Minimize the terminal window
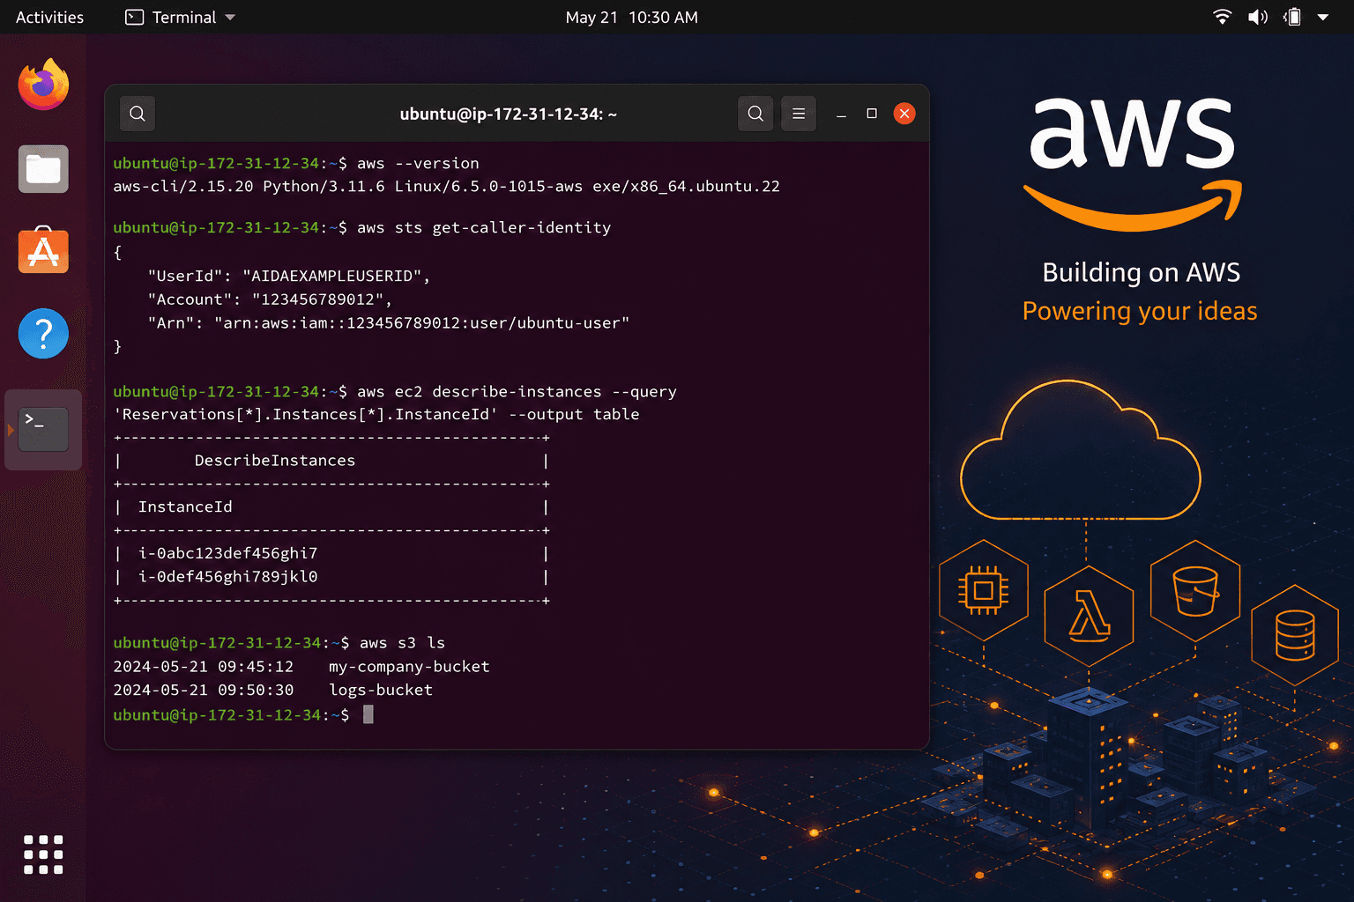The width and height of the screenshot is (1354, 902). coord(841,114)
